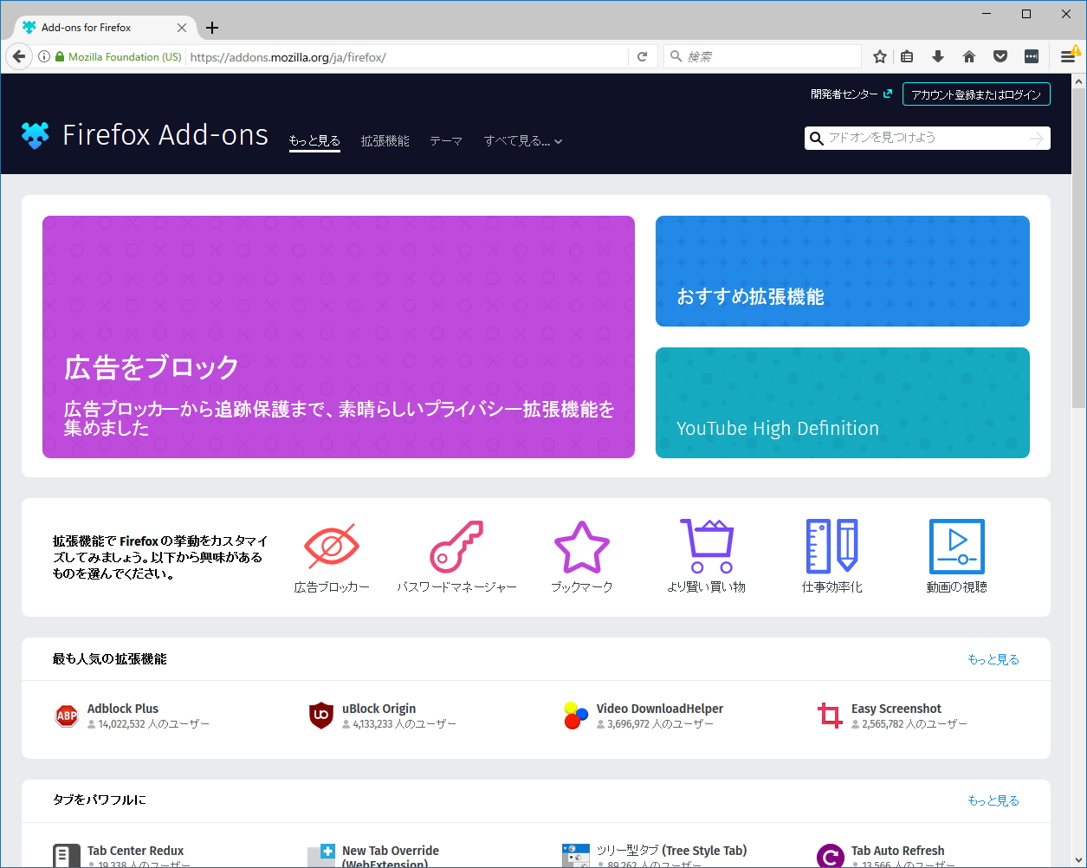This screenshot has width=1087, height=868.
Task: Click the アカウント登録またはログイン button
Action: [x=976, y=94]
